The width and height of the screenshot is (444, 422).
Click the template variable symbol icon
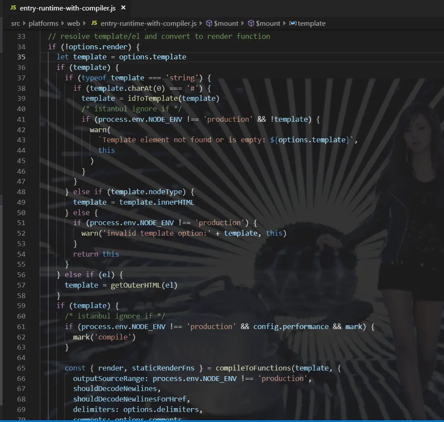293,23
